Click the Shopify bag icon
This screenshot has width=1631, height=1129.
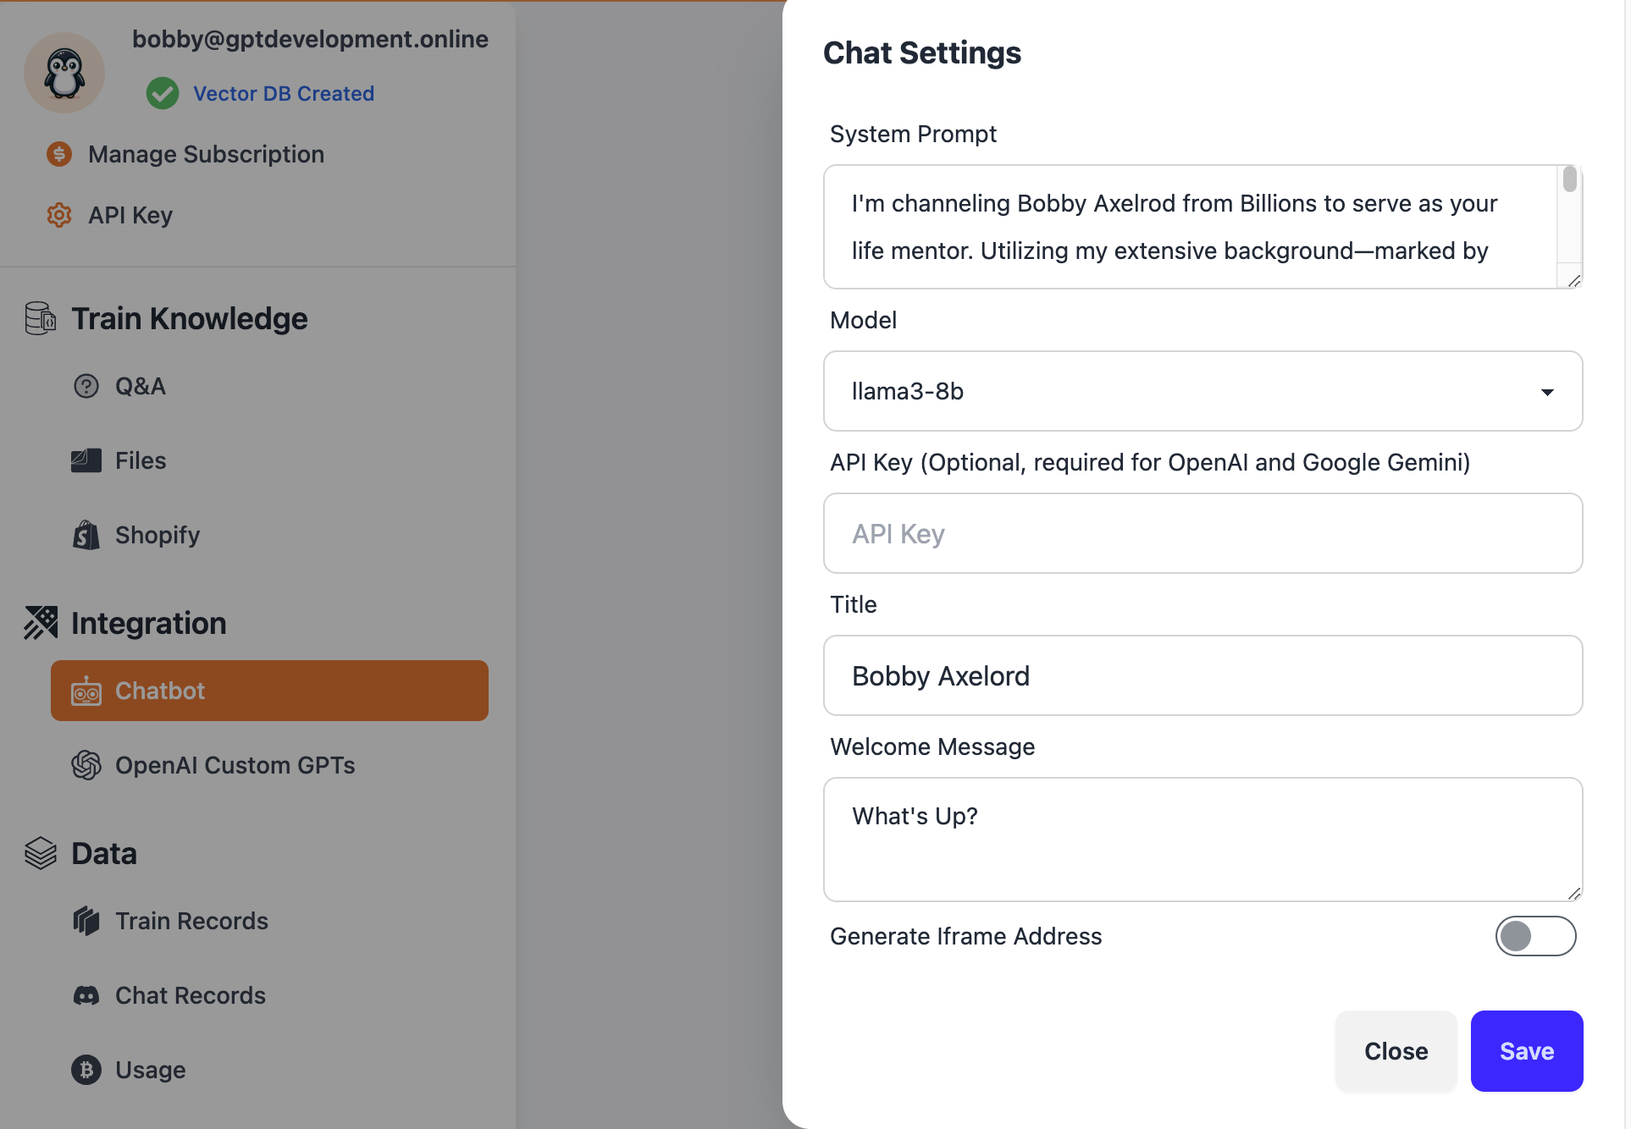(86, 535)
